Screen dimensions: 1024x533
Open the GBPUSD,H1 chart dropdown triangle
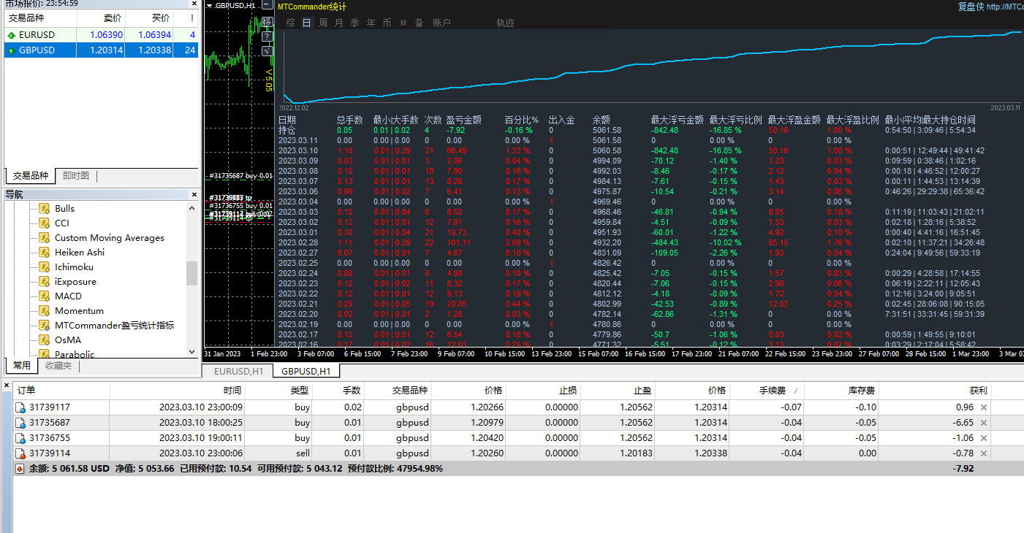click(x=210, y=6)
